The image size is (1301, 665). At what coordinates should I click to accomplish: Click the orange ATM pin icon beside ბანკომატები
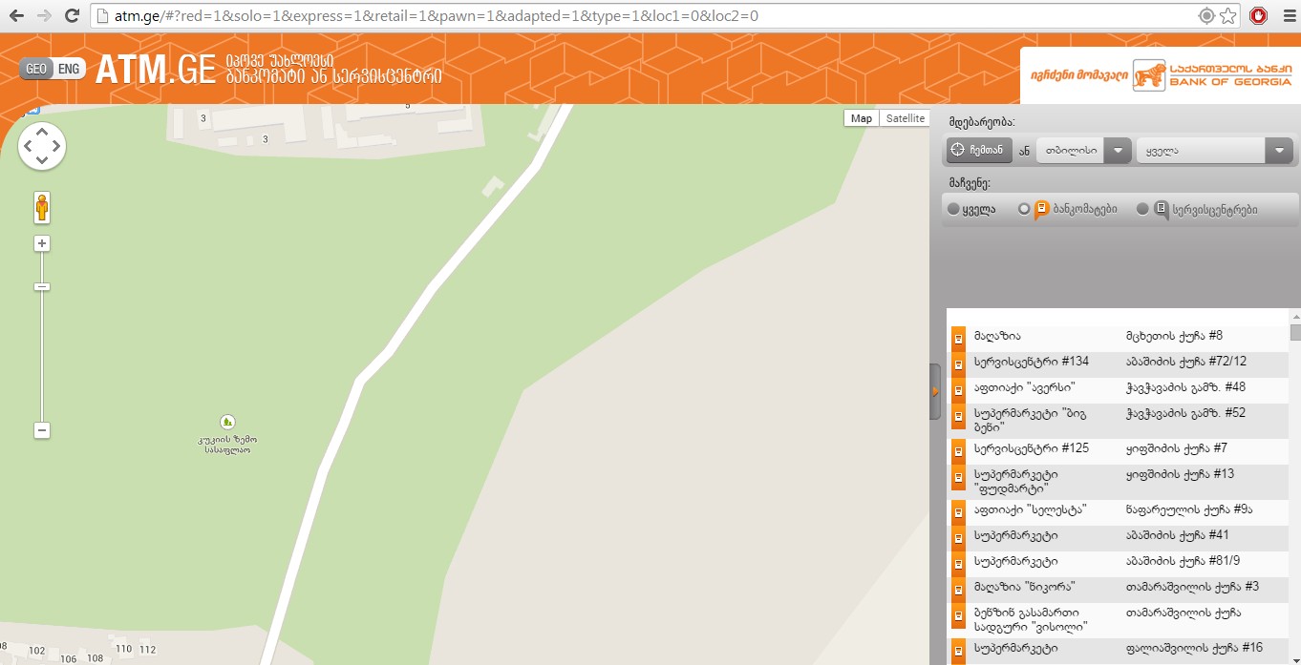coord(1042,209)
